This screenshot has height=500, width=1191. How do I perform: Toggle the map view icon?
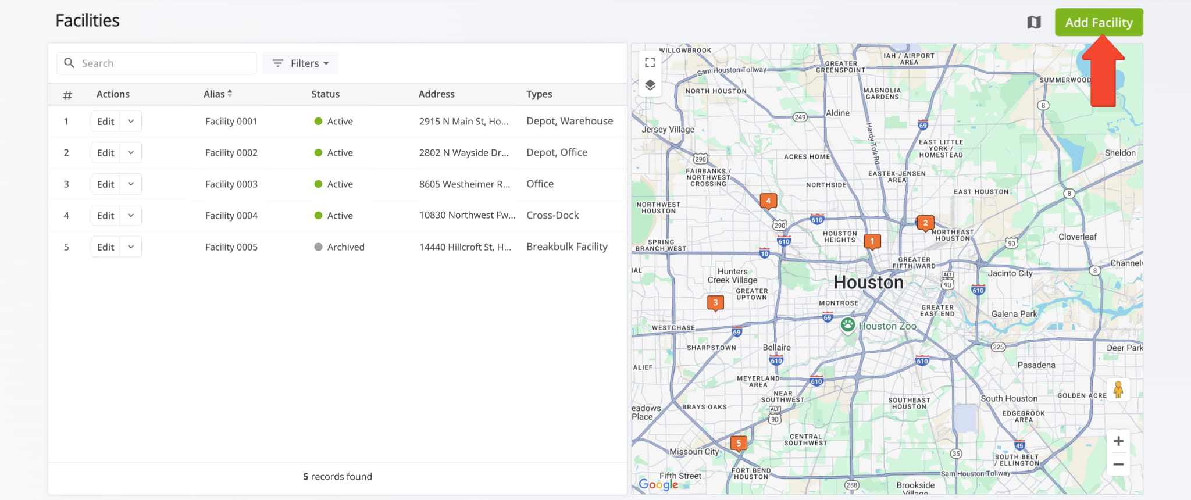point(1033,23)
